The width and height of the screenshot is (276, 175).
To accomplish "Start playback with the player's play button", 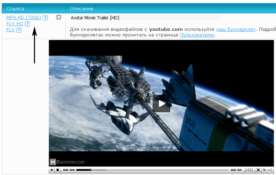I will 52,170.
